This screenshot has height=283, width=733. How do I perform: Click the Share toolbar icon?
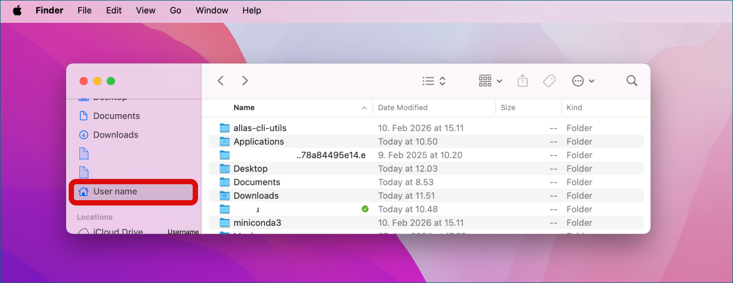[x=523, y=81]
